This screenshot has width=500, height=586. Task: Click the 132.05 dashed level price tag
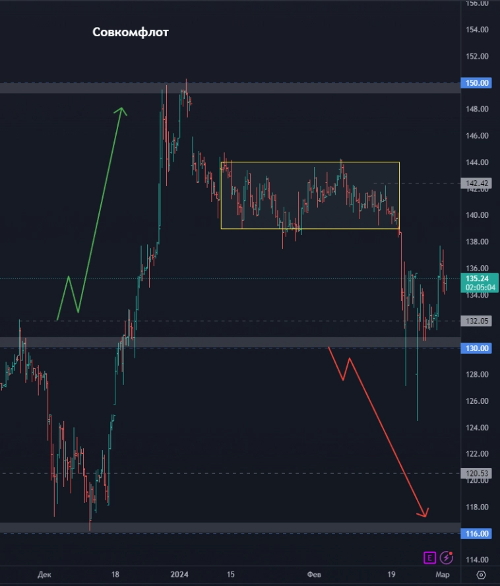pos(477,321)
